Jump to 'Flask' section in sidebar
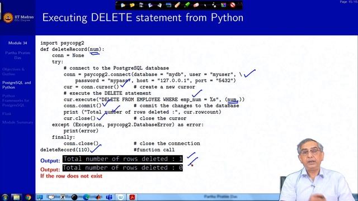 (7, 113)
